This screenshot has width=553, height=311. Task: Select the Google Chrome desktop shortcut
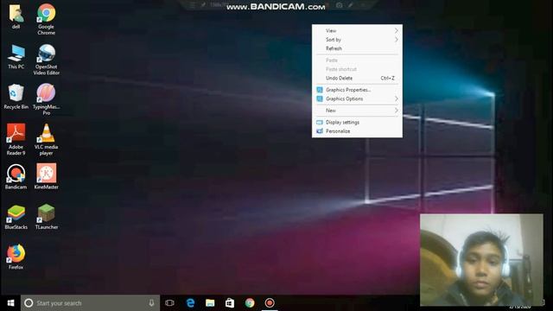tap(46, 19)
